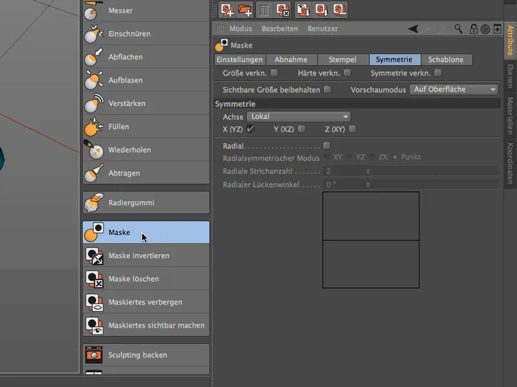Click the symmetry preview box
The width and height of the screenshot is (517, 387).
[371, 240]
